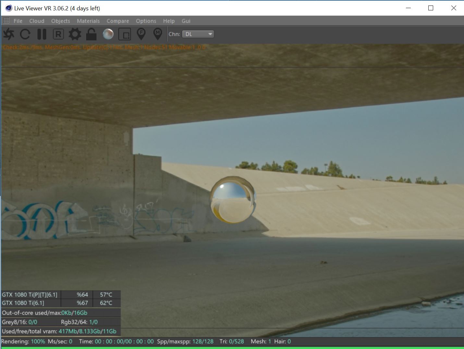
Task: Click the orange "Check:2ms" debug info line
Action: click(x=104, y=47)
